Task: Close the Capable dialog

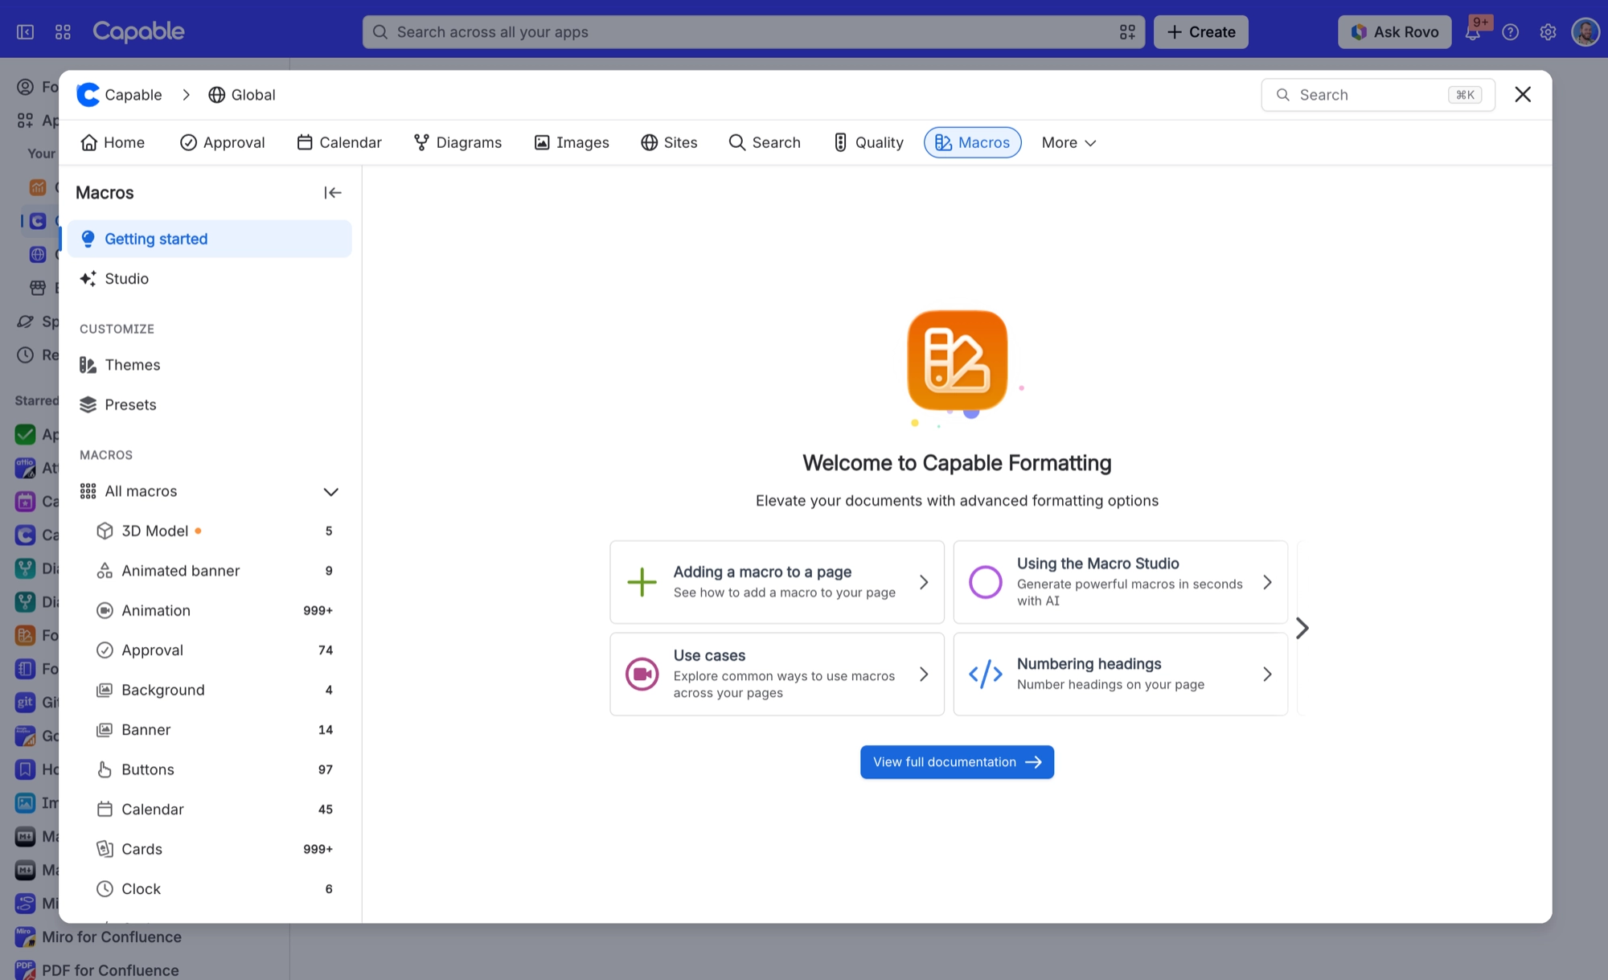Action: pos(1523,95)
